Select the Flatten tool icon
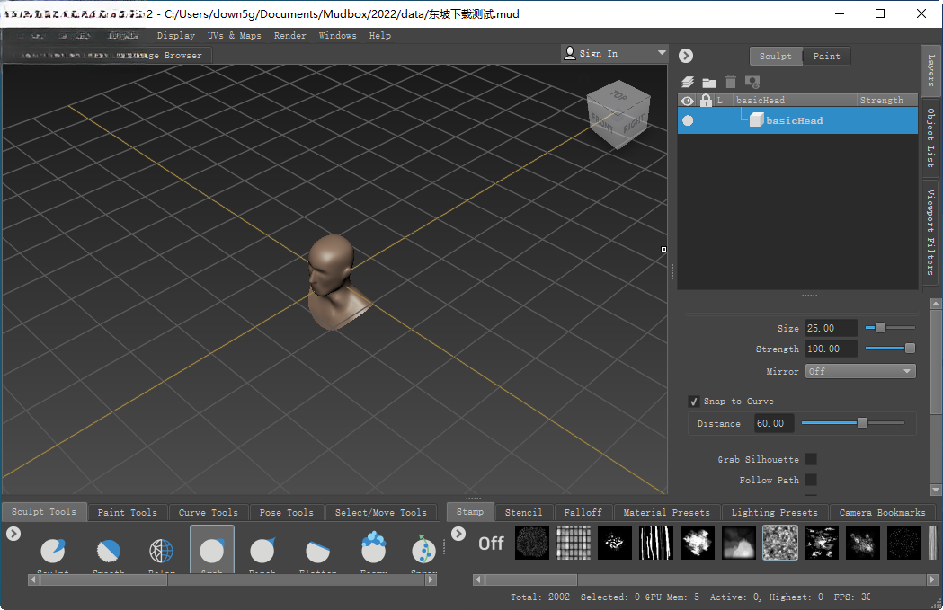The width and height of the screenshot is (943, 610). 317,551
